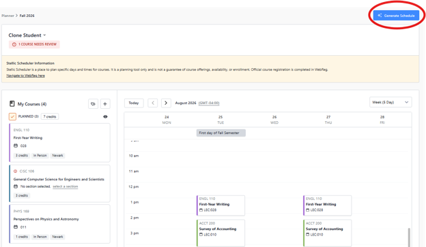426x247 pixels.
Task: Select the First day of Fall Semester event
Action: [x=221, y=133]
